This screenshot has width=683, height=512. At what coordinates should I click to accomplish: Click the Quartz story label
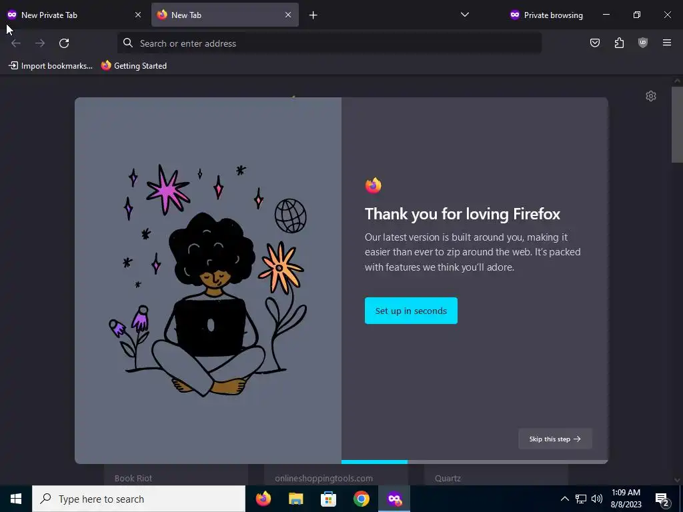coord(448,478)
